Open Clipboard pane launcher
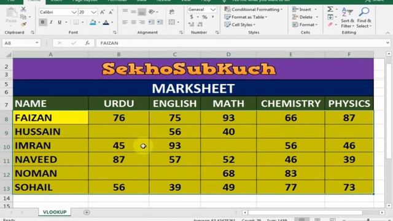Image resolution: width=393 pixels, height=221 pixels. click(33, 33)
